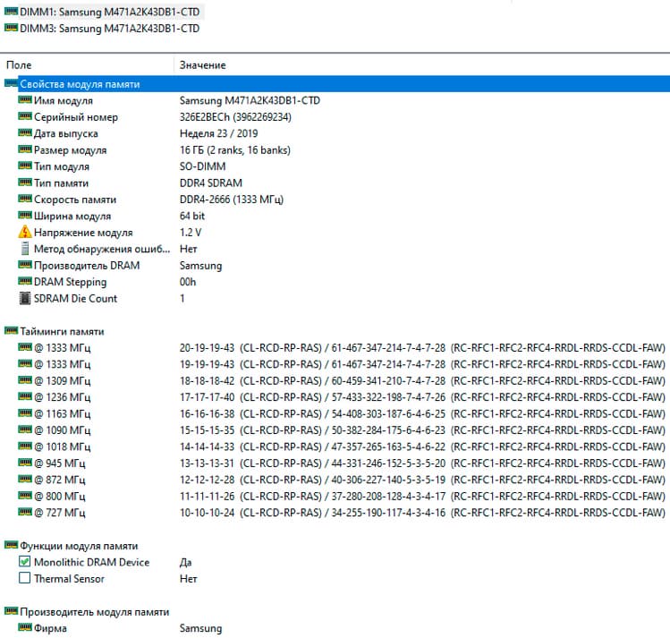Image resolution: width=670 pixels, height=638 pixels.
Task: Click the icon beside 'Метод обнаружения ошиб...'
Action: [25, 248]
